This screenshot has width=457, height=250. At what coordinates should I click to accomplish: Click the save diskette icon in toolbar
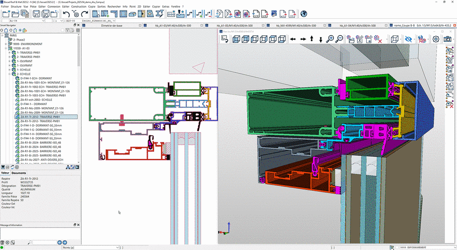tap(36, 14)
